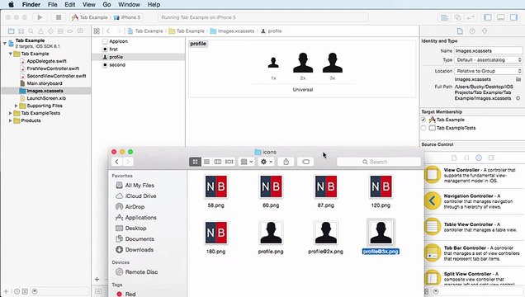The image size is (525, 297).
Task: Show the File inspector tab
Action: click(x=460, y=31)
